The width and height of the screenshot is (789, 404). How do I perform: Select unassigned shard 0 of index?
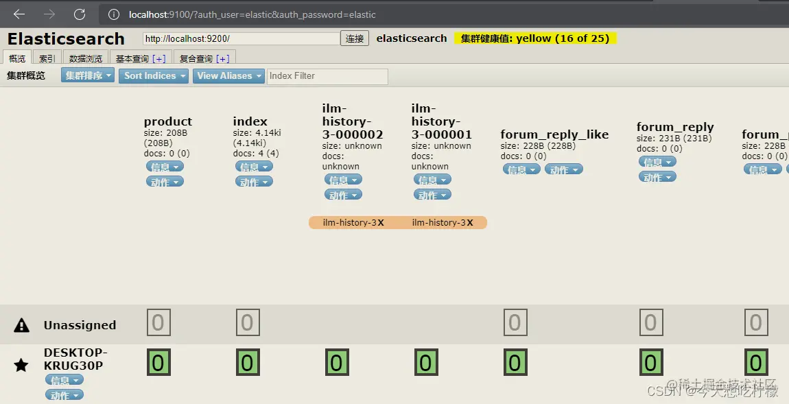248,322
